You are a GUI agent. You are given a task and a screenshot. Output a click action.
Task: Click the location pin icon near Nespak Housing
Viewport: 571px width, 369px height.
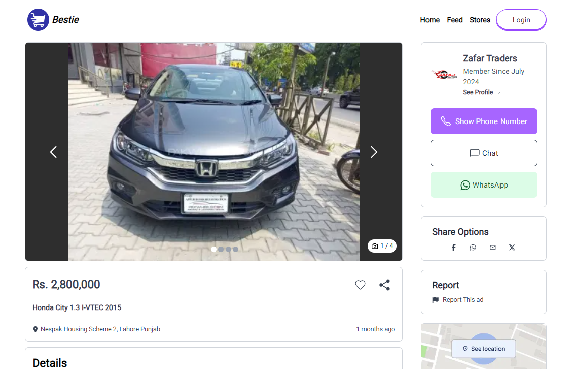(x=35, y=329)
